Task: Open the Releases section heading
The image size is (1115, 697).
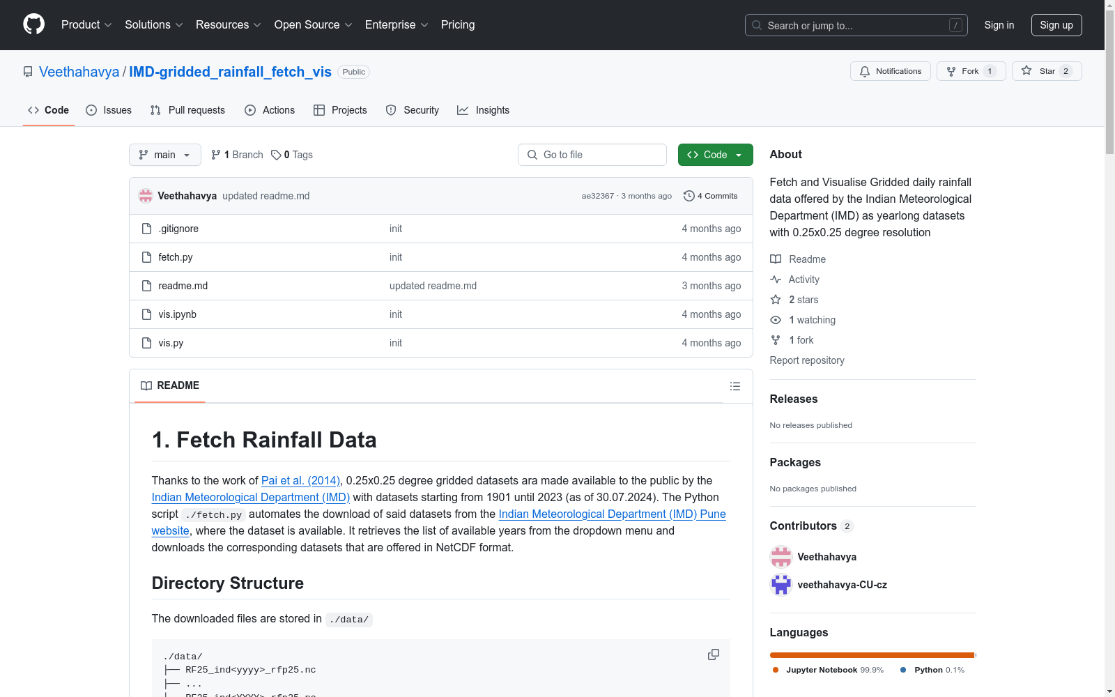Action: [x=794, y=399]
